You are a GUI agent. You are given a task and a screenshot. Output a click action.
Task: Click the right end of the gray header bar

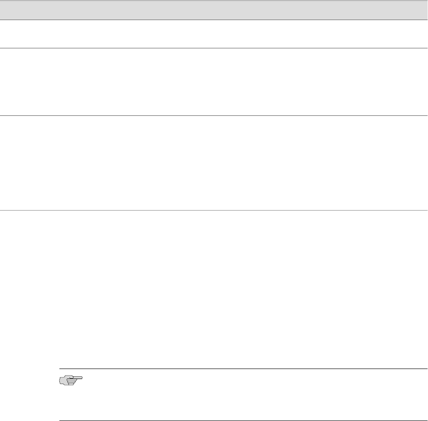[x=422, y=10]
